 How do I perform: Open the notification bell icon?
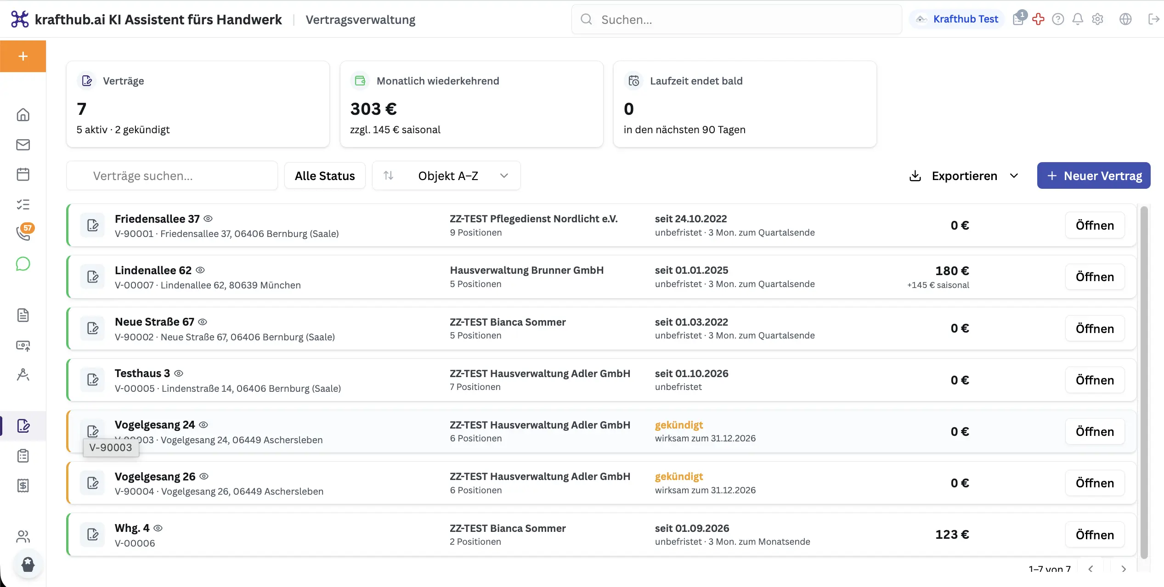pos(1078,19)
